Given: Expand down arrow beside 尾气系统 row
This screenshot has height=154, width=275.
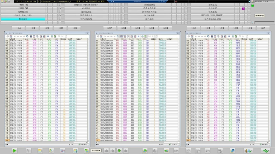Looking at the screenshot, I should click(x=186, y=19).
